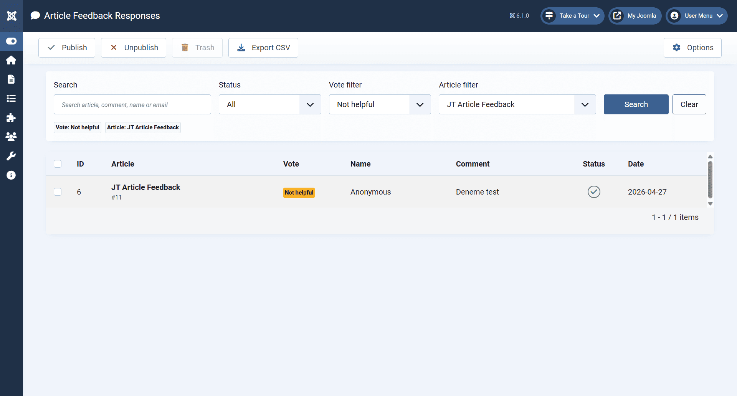Click Export CSV toolbar button
This screenshot has height=396, width=737.
[x=263, y=48]
